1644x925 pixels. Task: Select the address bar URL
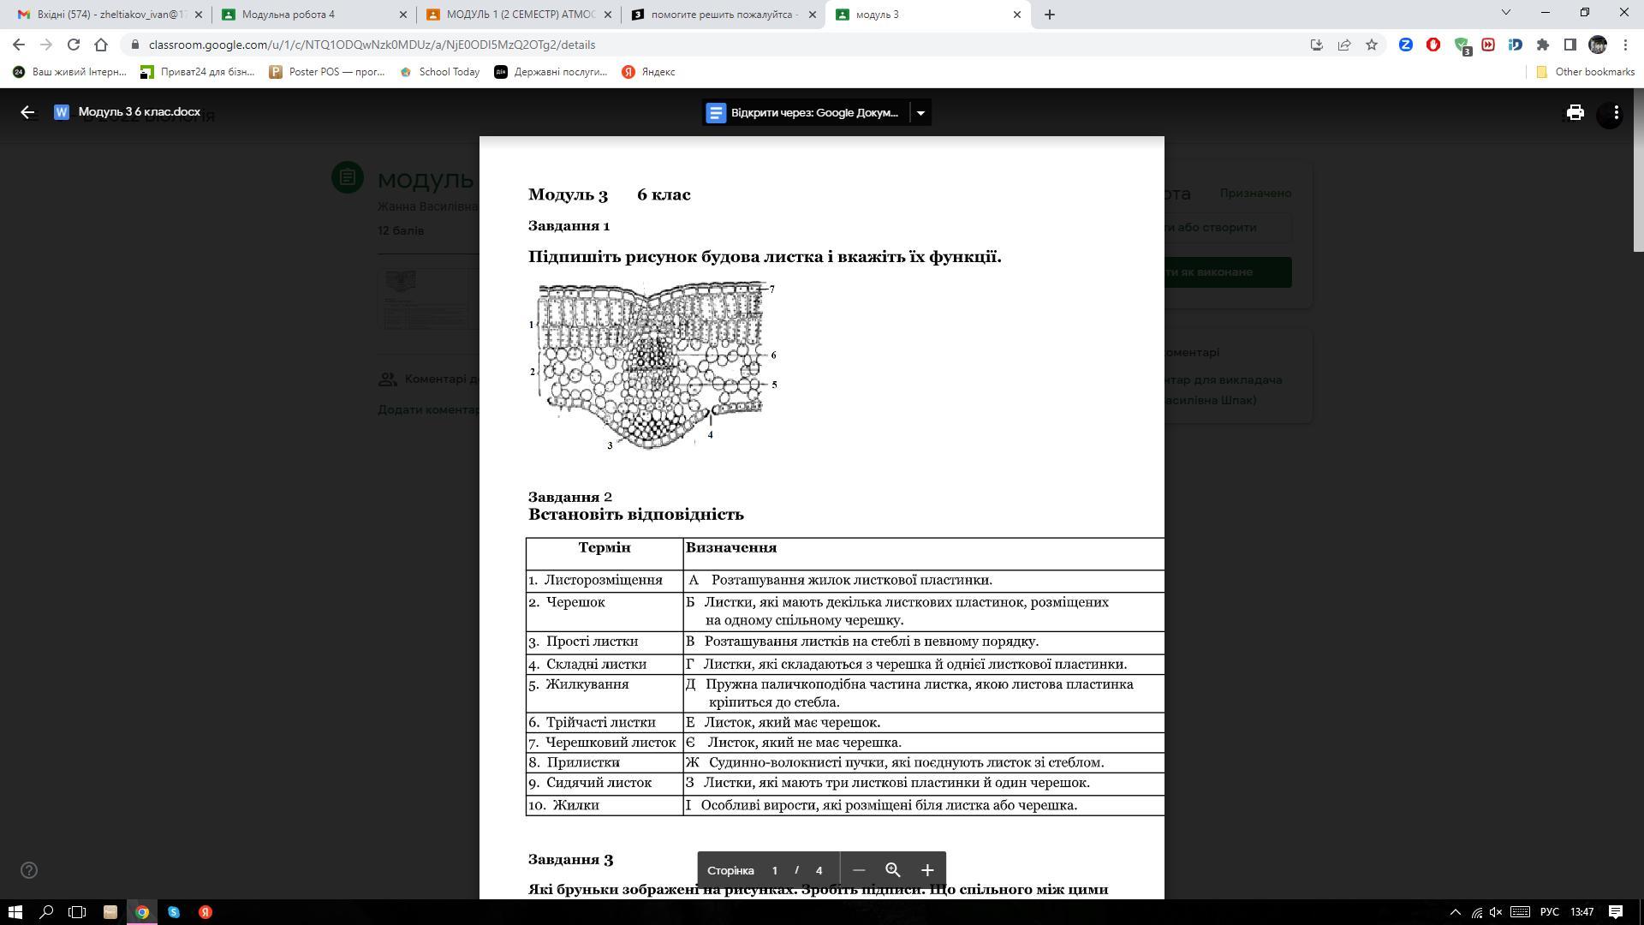tap(372, 45)
